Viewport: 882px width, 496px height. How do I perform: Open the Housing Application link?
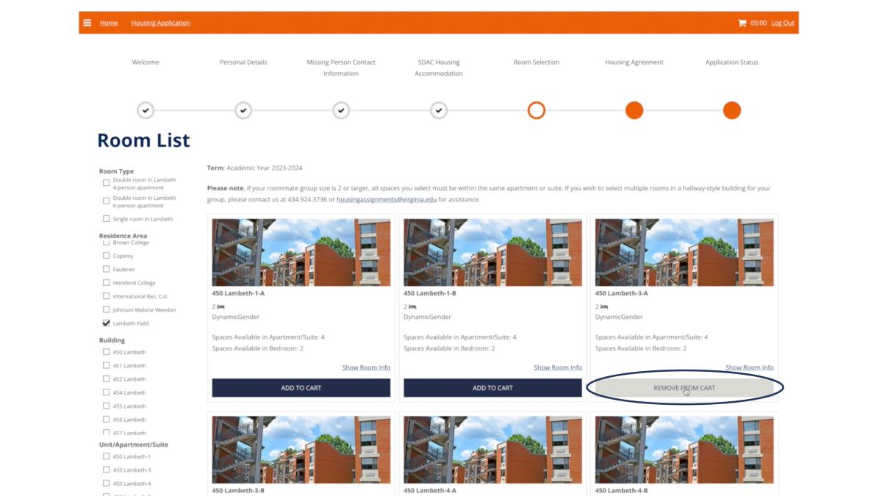160,23
